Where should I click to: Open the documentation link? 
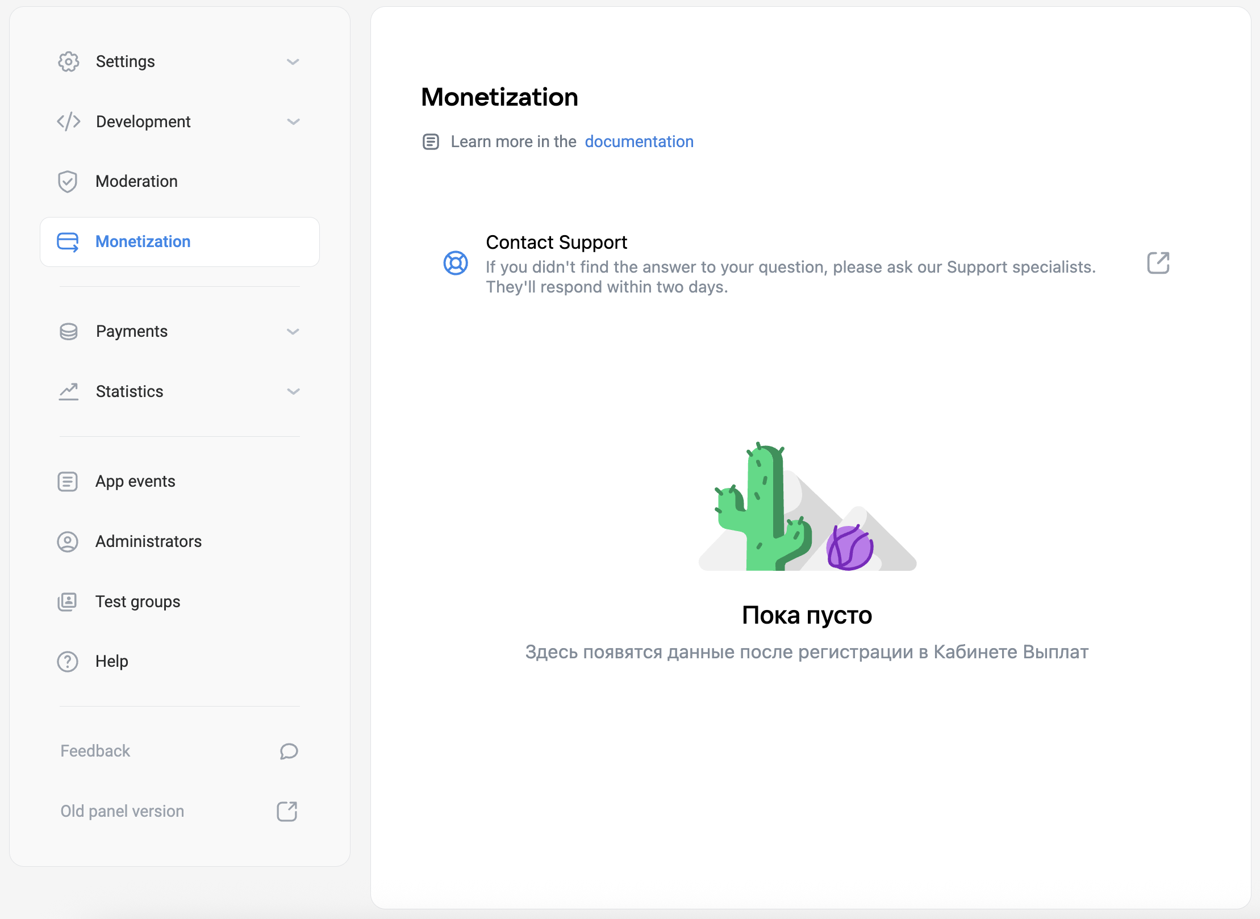pos(639,141)
